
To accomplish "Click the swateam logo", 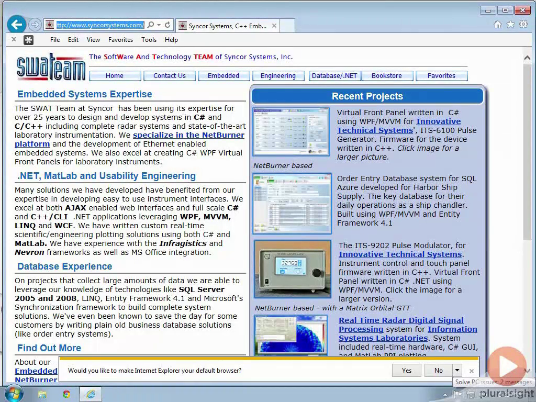I will tap(51, 67).
